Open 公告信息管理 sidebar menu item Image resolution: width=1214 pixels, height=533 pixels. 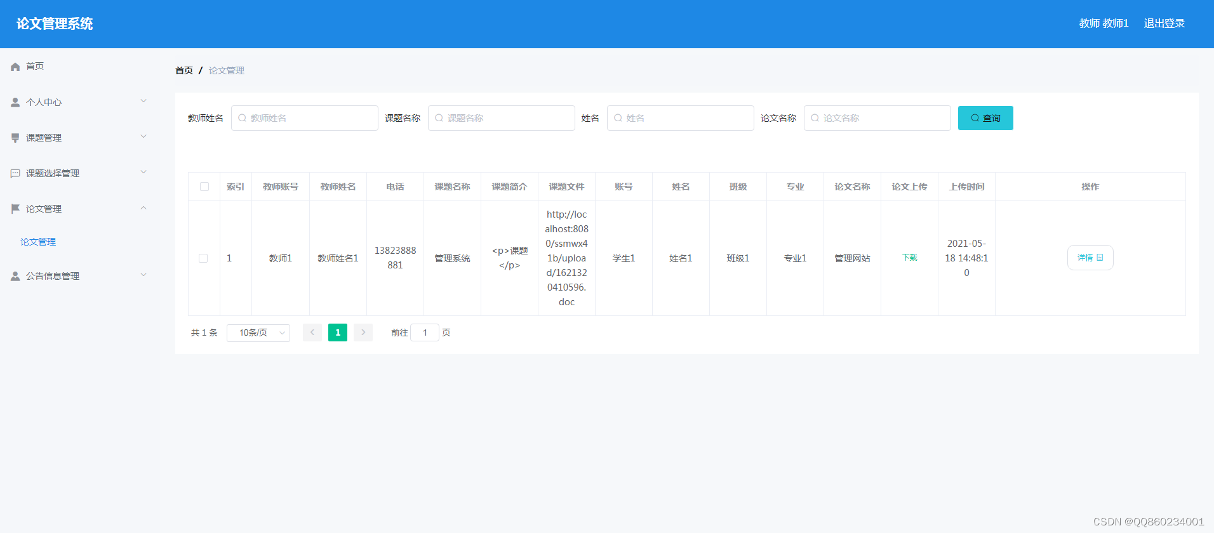coord(80,276)
